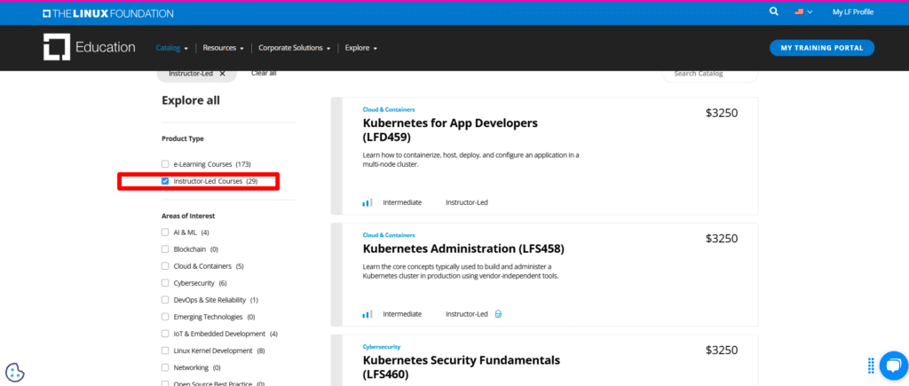This screenshot has height=386, width=909.
Task: Check IoT & Embedded Development checkbox
Action: tap(165, 334)
